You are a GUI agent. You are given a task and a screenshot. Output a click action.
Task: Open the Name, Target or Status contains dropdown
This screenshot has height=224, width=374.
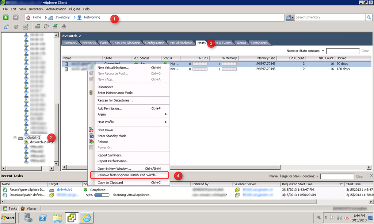coord(317,176)
